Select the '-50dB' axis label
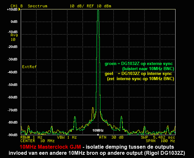 click(13, 85)
